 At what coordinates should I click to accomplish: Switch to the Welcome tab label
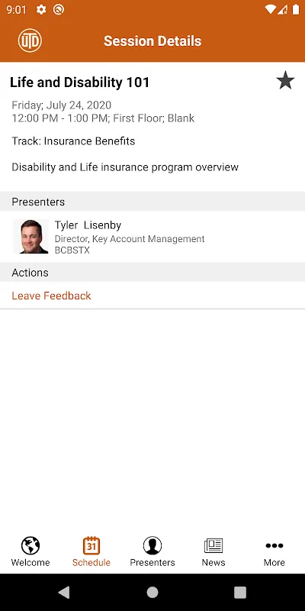coord(30,562)
